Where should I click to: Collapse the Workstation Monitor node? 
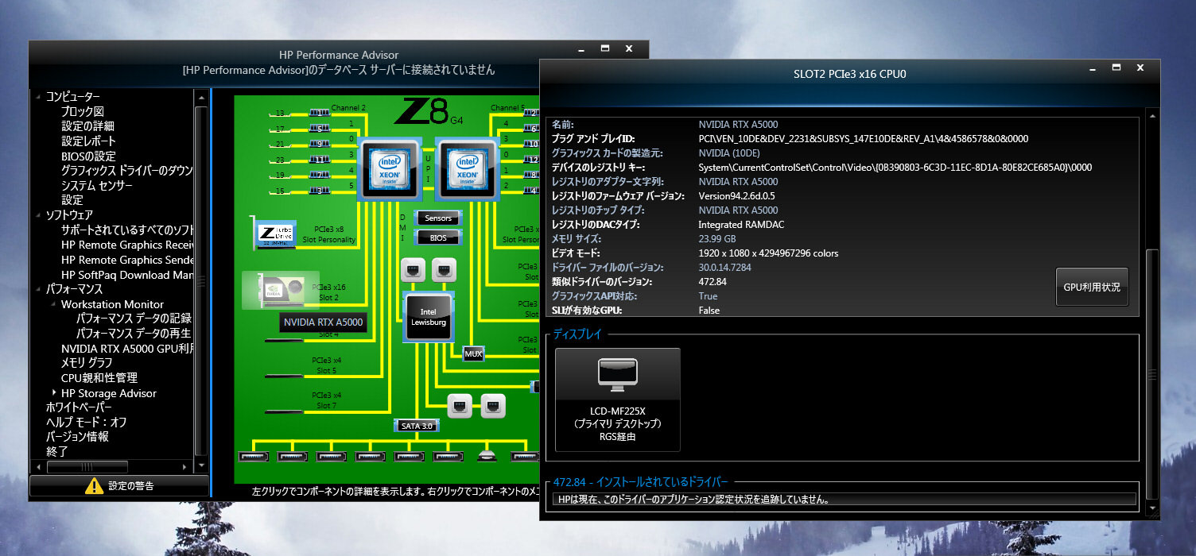[x=53, y=304]
